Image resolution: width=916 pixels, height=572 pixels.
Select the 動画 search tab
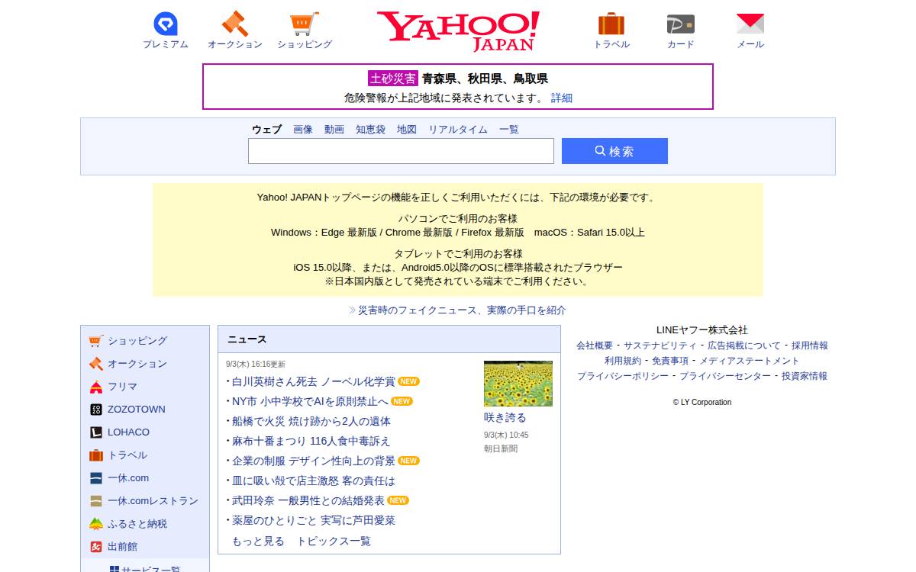coord(334,130)
